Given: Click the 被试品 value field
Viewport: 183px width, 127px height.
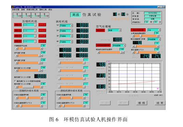Looking at the screenshot, I should [x=153, y=19].
